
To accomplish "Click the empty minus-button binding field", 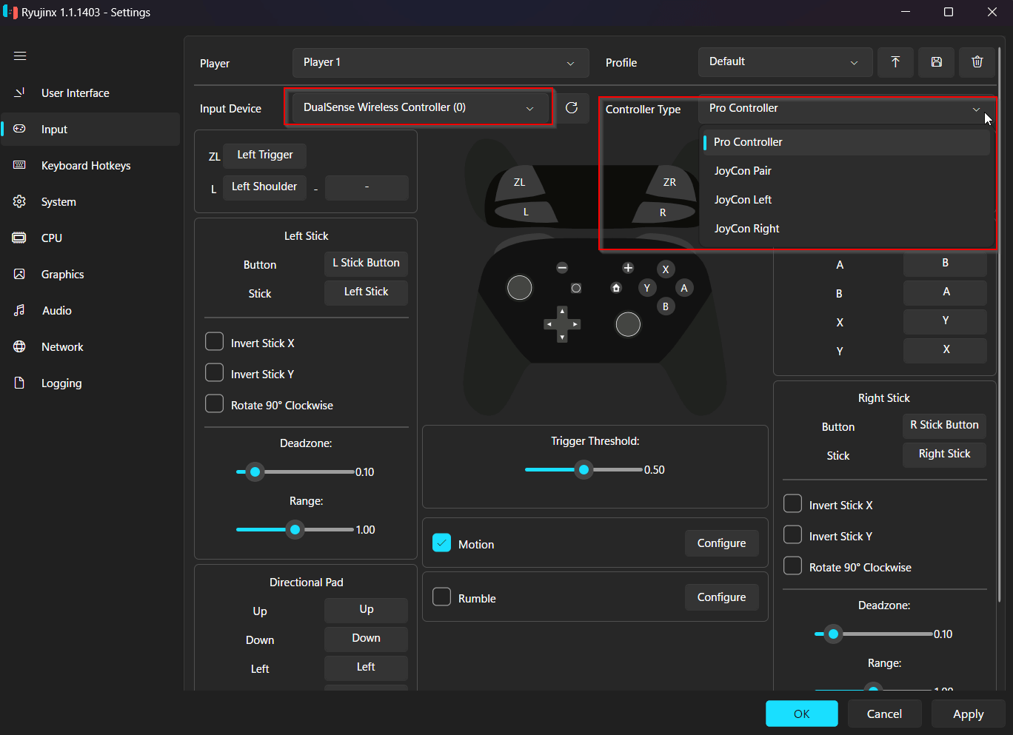I will 367,188.
